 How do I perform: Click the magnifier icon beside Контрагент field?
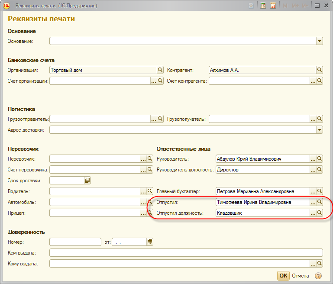tap(320, 70)
